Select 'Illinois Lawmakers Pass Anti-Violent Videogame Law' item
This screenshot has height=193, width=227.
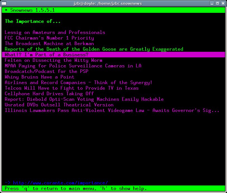(112, 111)
